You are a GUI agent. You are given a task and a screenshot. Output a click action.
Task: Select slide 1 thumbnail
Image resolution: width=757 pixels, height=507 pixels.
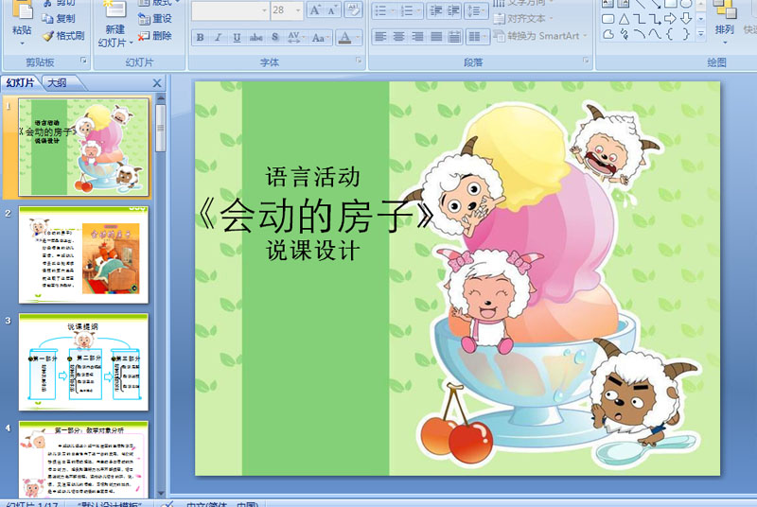tap(83, 148)
